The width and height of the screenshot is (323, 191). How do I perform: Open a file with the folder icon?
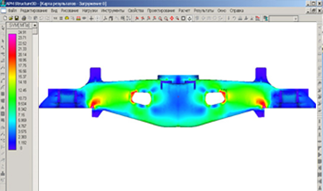[x=11, y=18]
